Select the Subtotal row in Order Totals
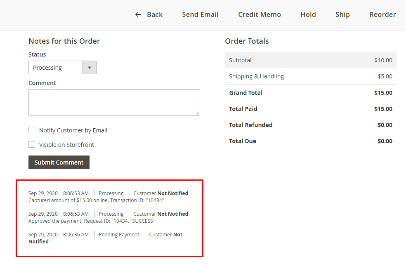The image size is (406, 264). tap(310, 60)
